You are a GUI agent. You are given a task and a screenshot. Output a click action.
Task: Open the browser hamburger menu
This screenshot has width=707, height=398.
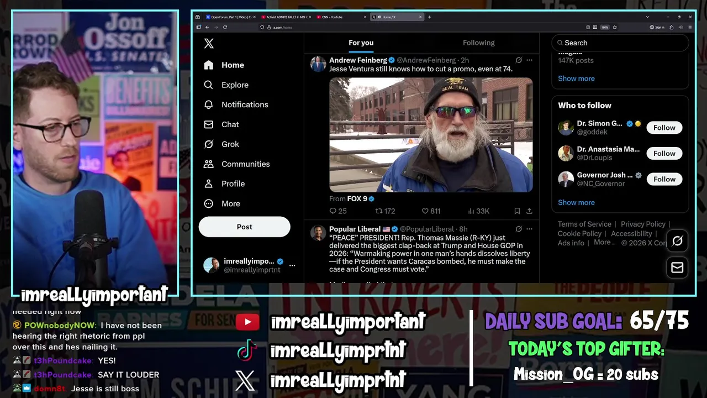pos(690,27)
